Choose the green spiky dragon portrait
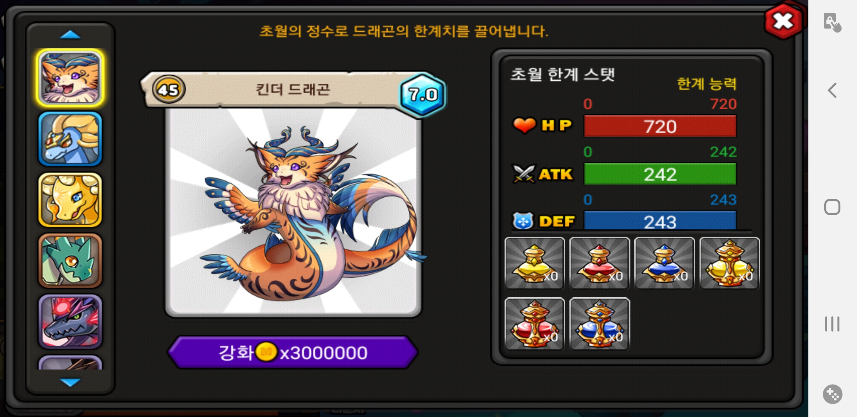Image resolution: width=857 pixels, height=417 pixels. pyautogui.click(x=70, y=261)
